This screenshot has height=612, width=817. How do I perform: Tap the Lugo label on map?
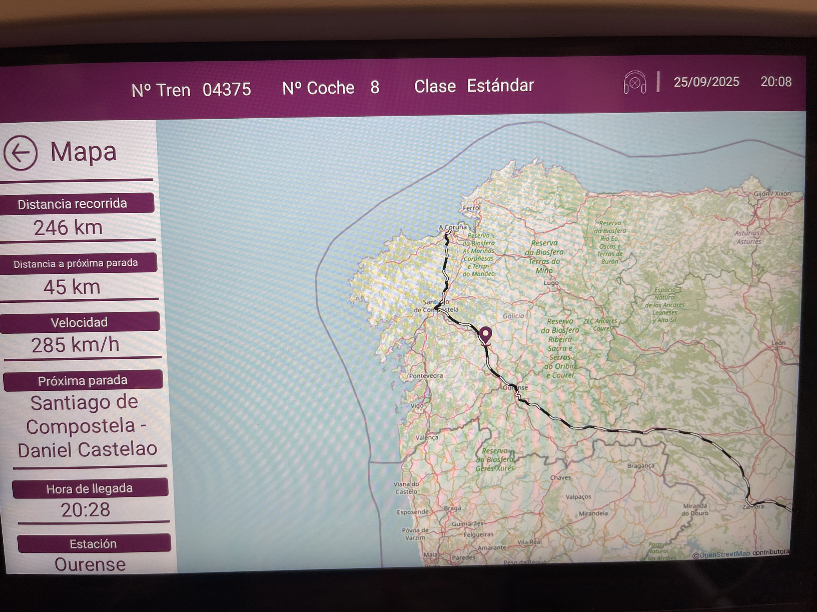[x=551, y=283]
